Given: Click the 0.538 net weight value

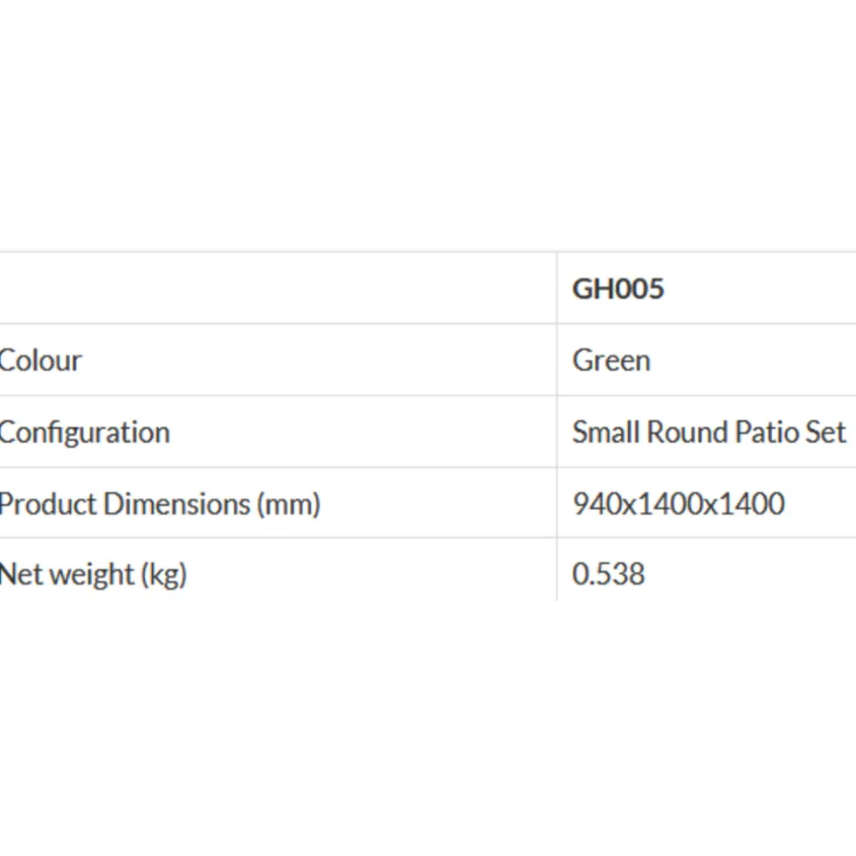Looking at the screenshot, I should point(608,575).
